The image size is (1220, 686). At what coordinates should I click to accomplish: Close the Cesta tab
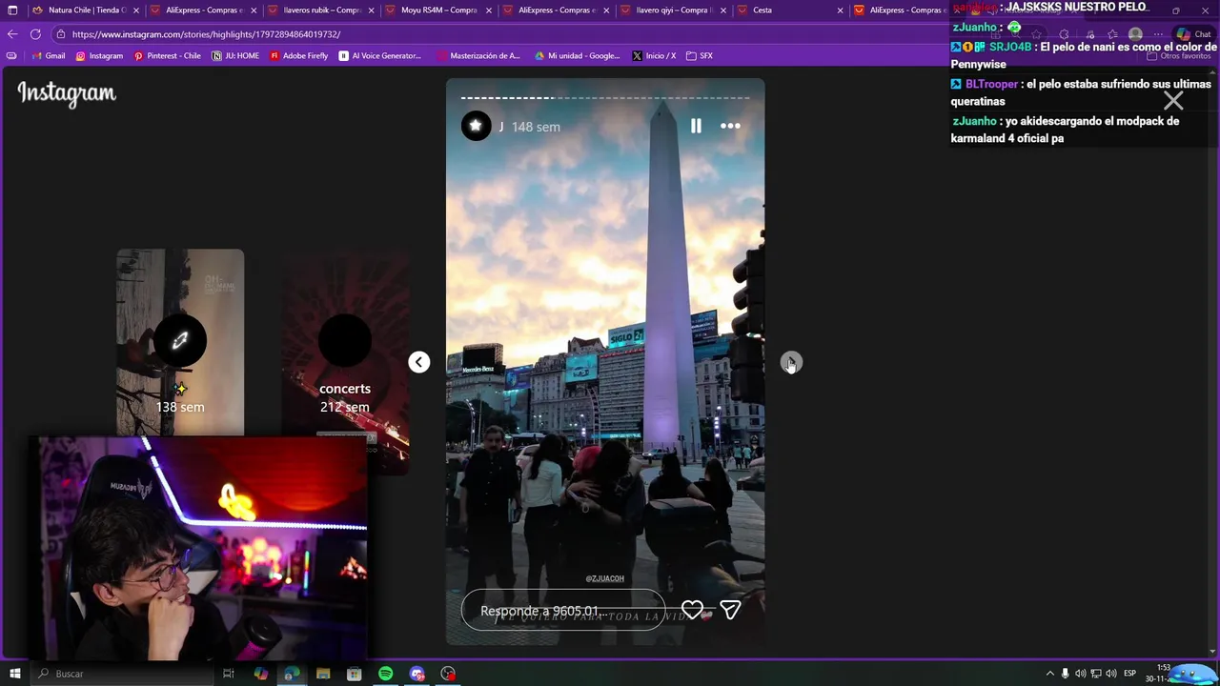841,10
